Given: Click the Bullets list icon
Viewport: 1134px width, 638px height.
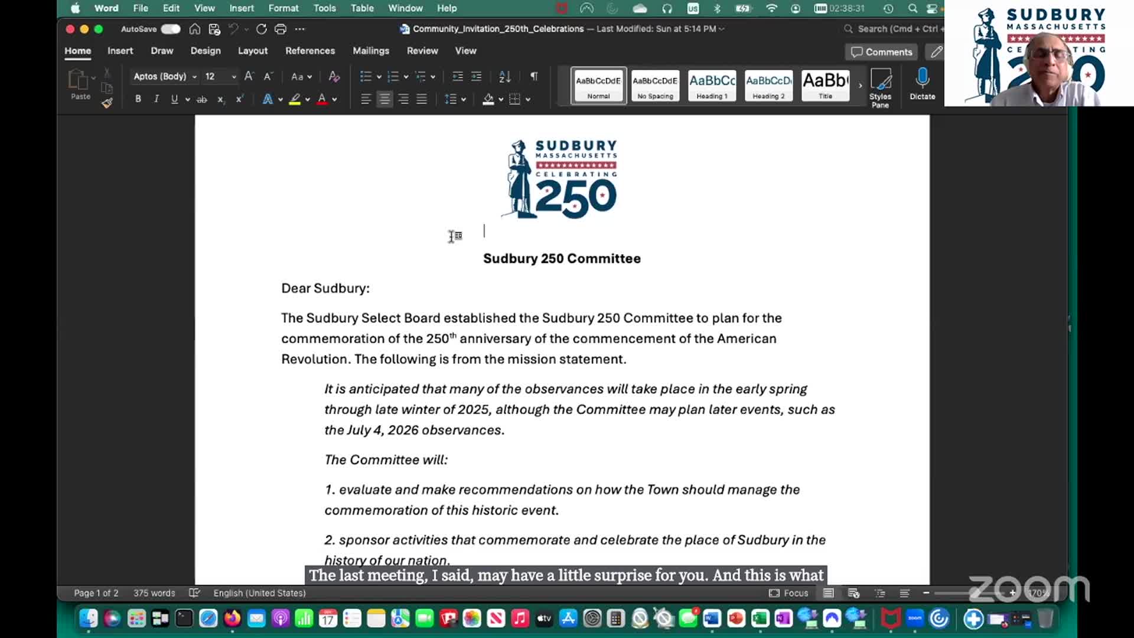Looking at the screenshot, I should click(x=366, y=77).
